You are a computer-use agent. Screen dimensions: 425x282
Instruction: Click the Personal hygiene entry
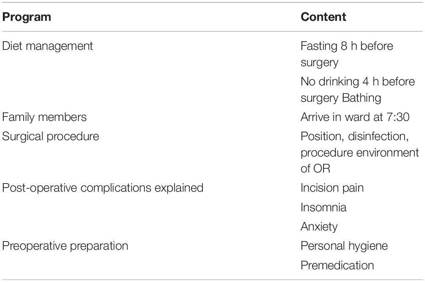pyautogui.click(x=344, y=246)
